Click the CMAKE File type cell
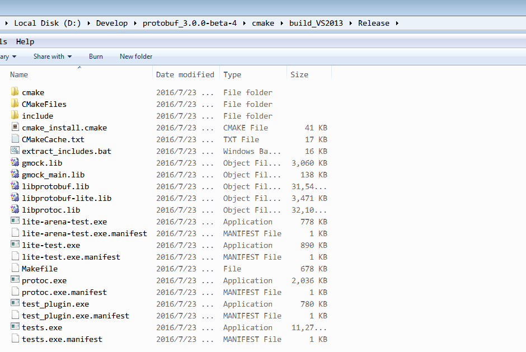 (x=246, y=128)
